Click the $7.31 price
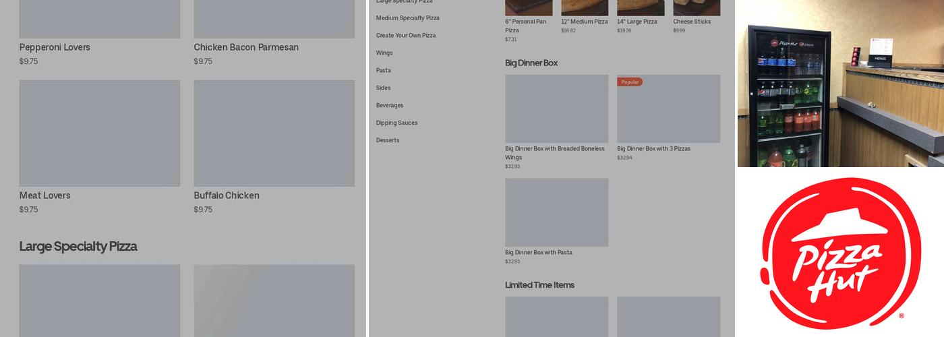Screen dimensions: 944x337 tap(510, 40)
